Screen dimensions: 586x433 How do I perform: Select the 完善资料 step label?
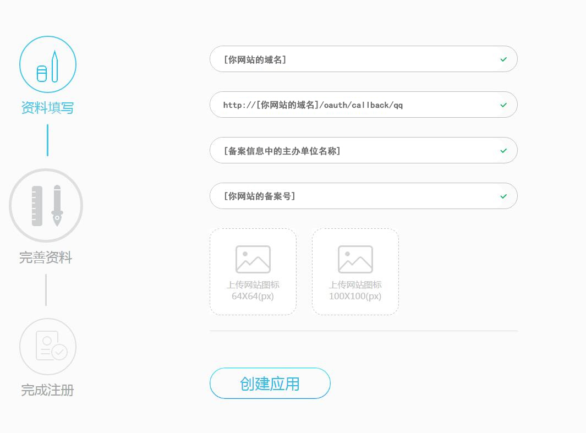pos(46,257)
